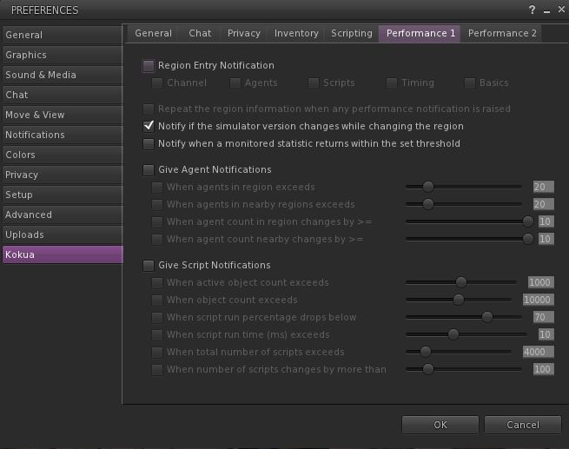Image resolution: width=569 pixels, height=449 pixels.
Task: Click the script run percentage slider
Action: tap(465, 317)
